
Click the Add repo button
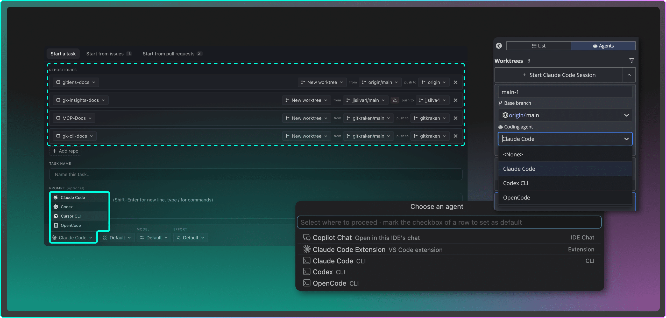click(x=65, y=151)
